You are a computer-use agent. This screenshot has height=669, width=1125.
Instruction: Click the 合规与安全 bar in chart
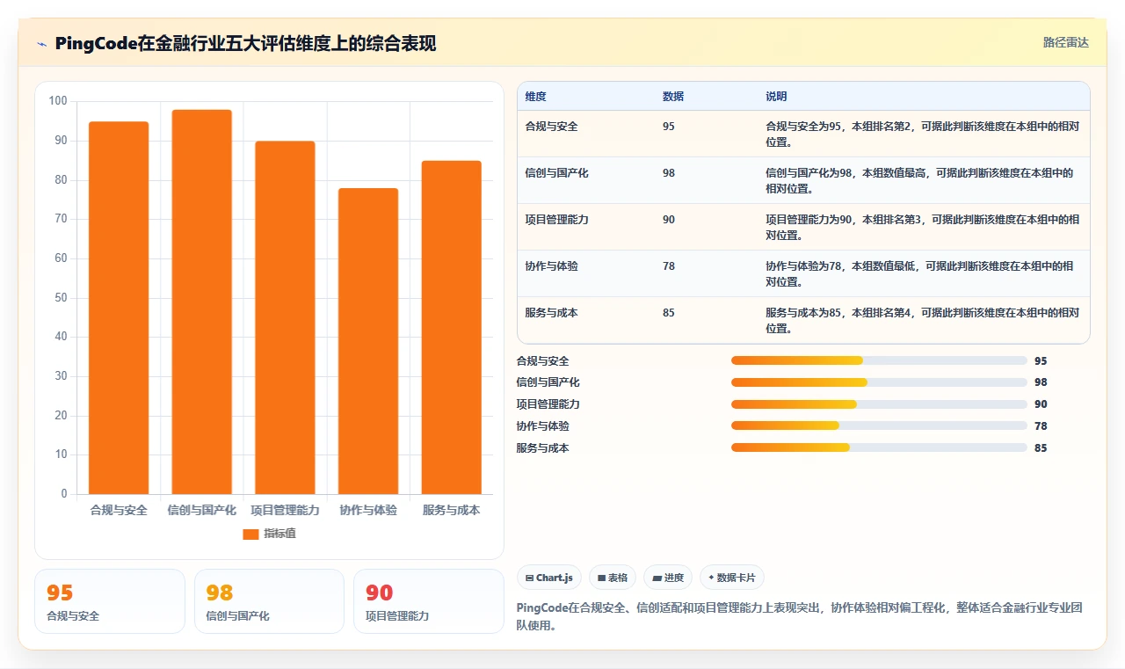tap(119, 308)
